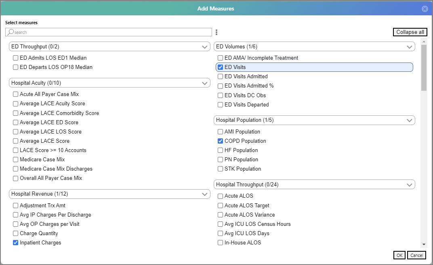Enable ED Visits DC Obs

pyautogui.click(x=221, y=96)
